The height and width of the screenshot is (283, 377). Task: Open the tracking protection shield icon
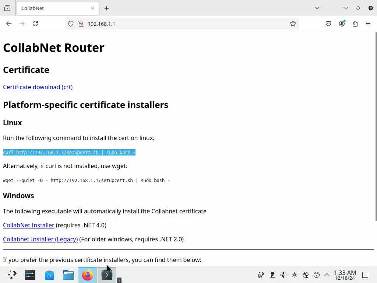click(70, 24)
